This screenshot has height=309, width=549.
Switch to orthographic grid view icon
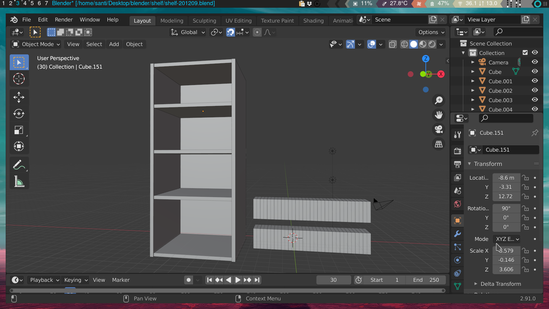coord(439,144)
